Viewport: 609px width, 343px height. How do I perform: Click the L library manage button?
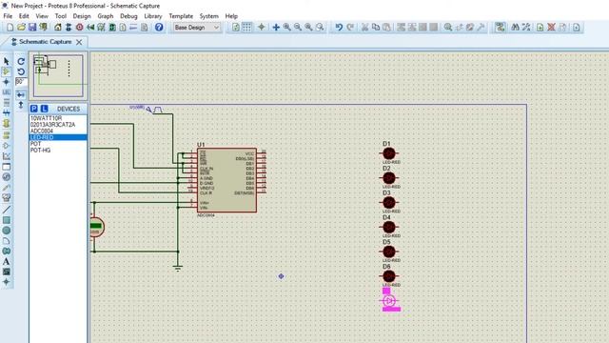click(45, 109)
